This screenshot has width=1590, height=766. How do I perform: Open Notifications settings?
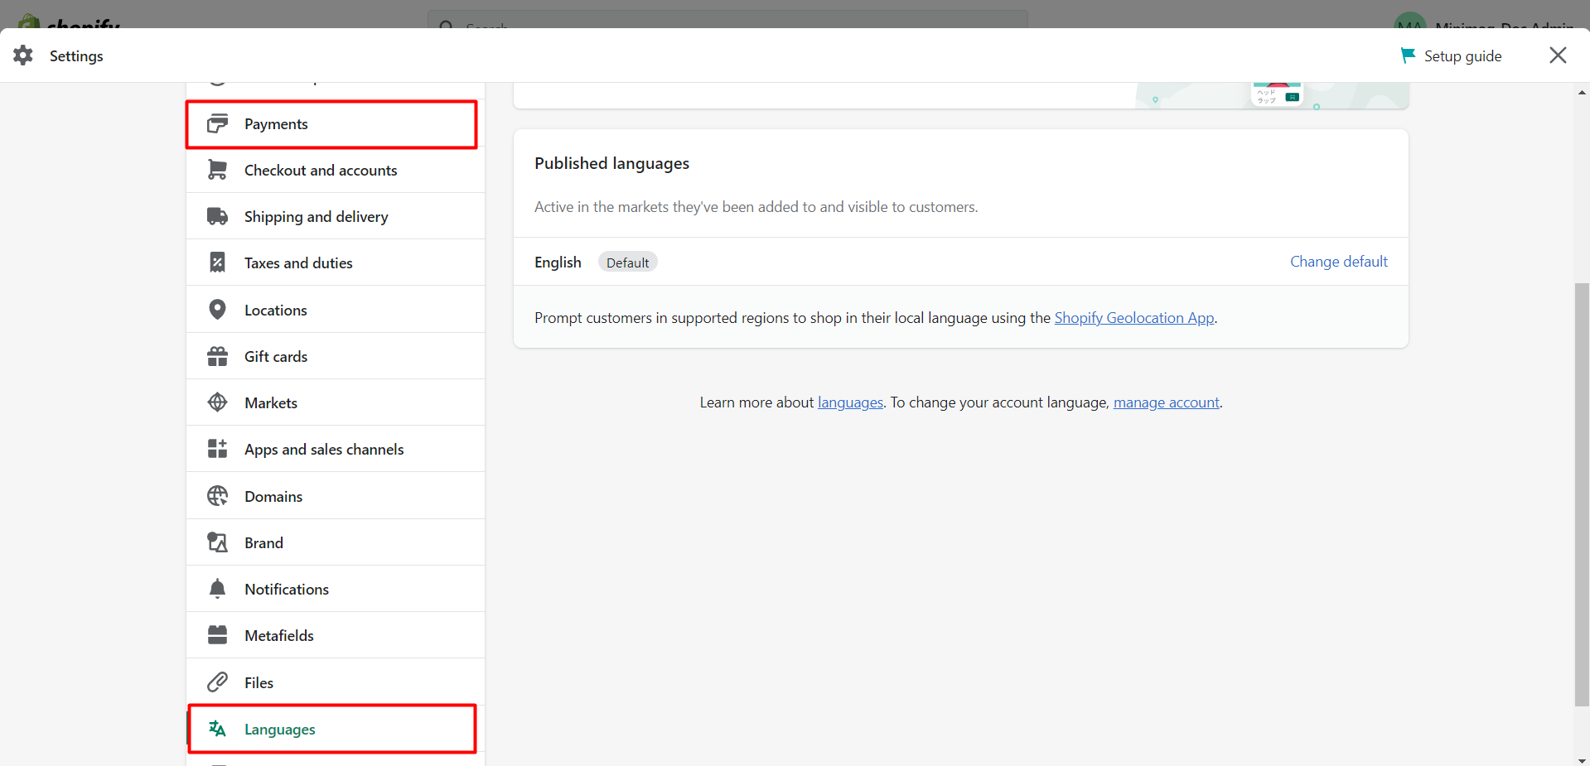click(336, 589)
